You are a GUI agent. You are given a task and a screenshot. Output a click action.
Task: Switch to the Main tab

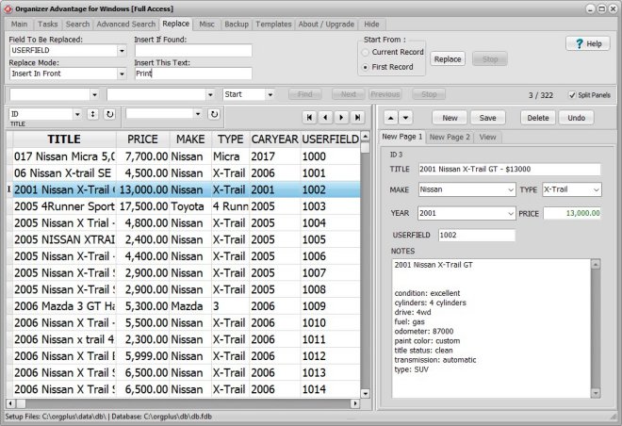coord(20,25)
